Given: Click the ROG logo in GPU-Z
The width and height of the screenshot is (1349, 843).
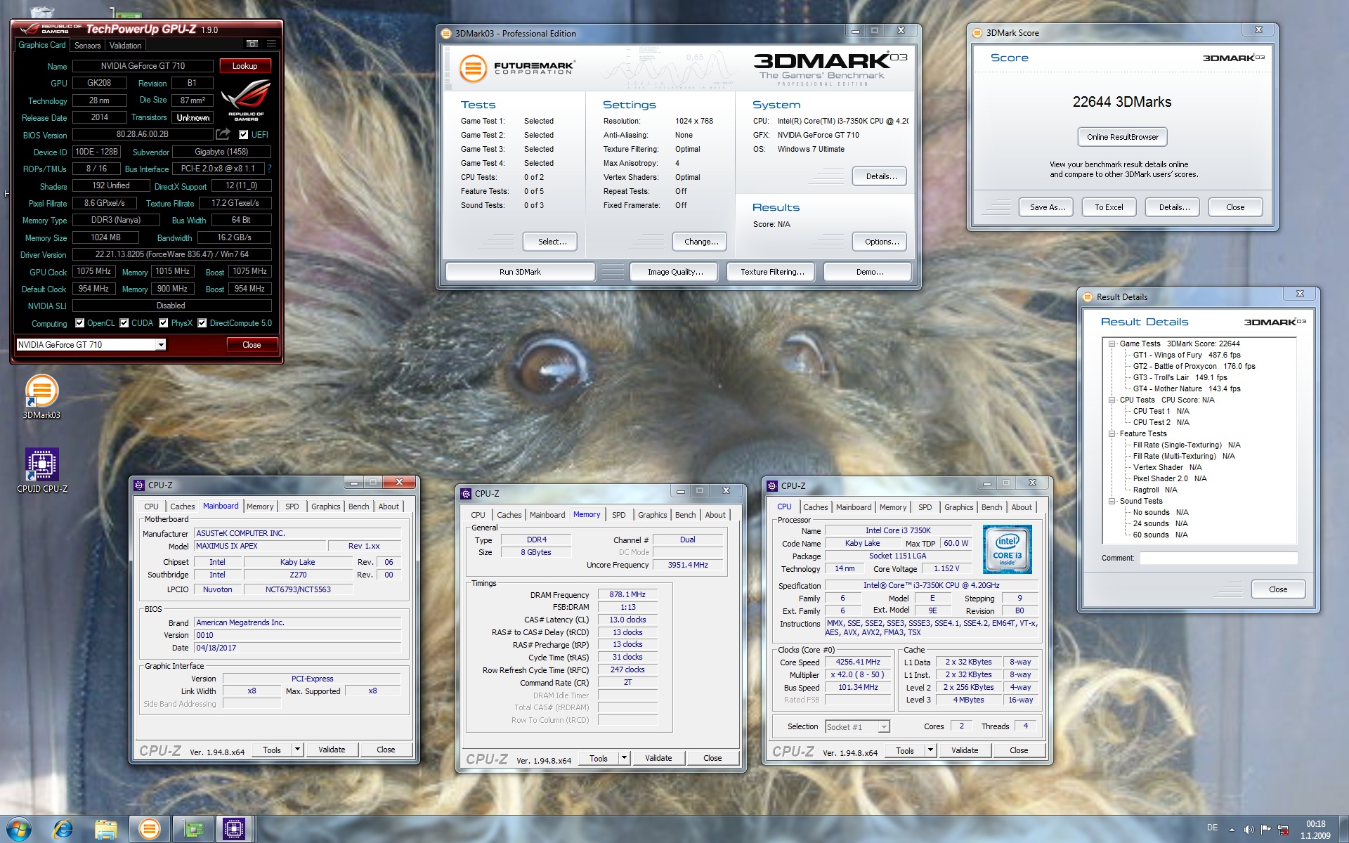Looking at the screenshot, I should pyautogui.click(x=246, y=100).
